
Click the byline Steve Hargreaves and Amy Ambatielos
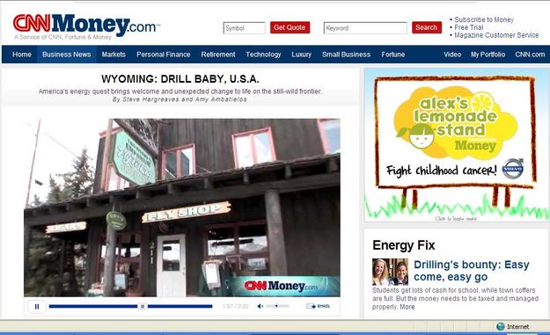(180, 99)
